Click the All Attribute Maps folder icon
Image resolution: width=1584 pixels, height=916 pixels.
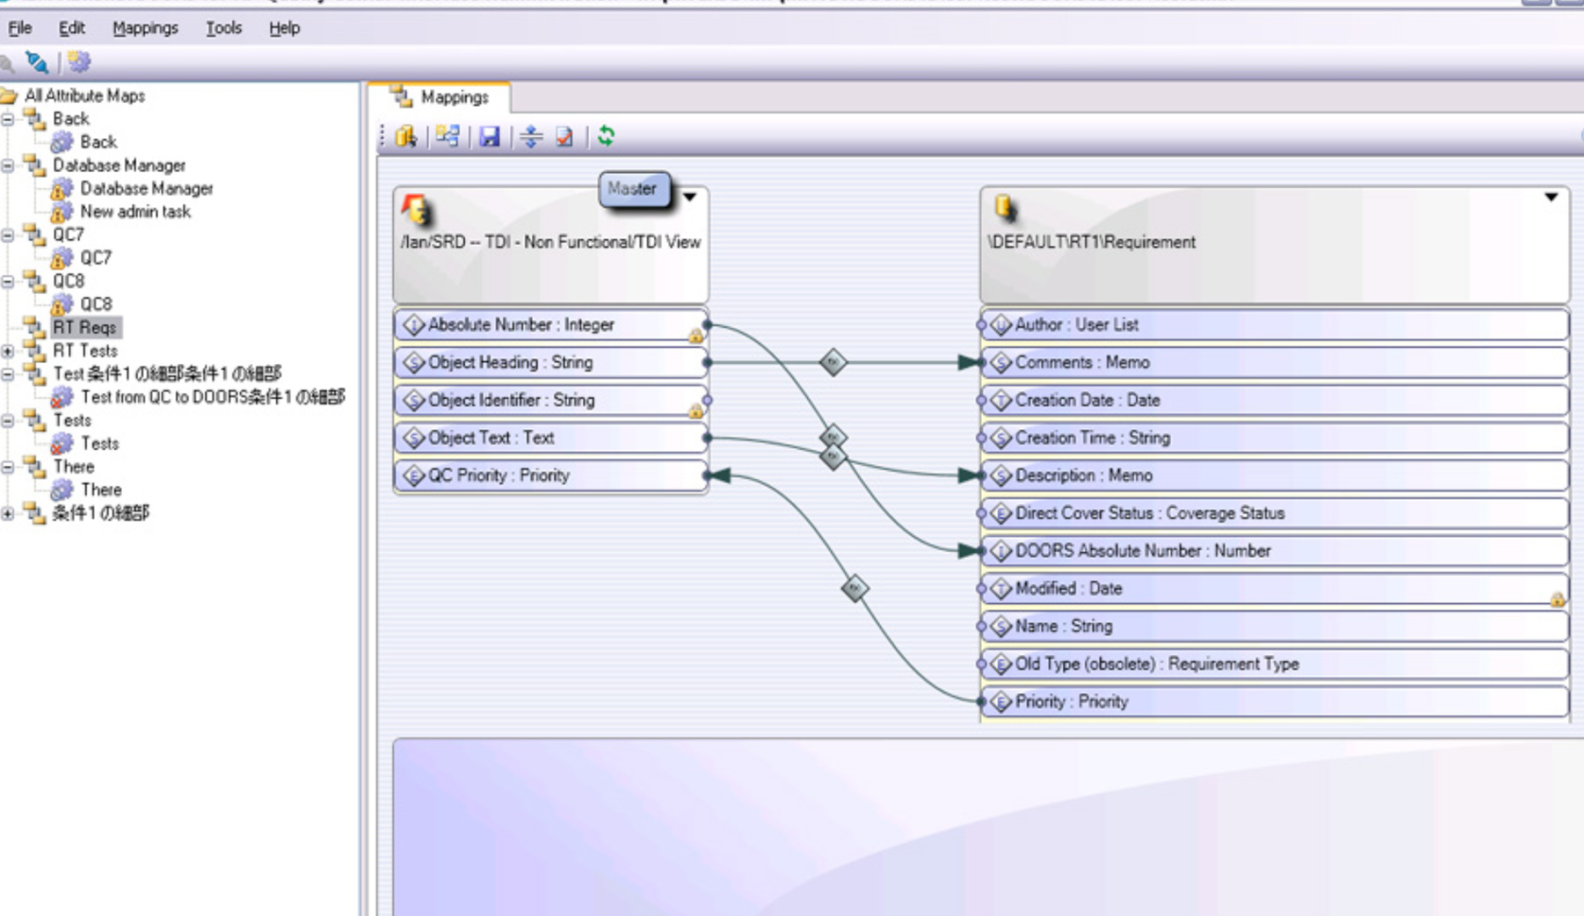click(x=9, y=96)
